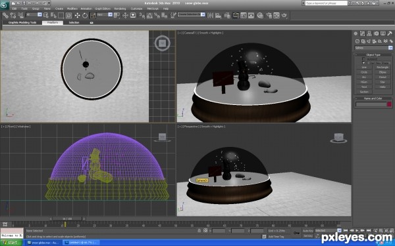Choose Select and Manipulate tool

125,16
